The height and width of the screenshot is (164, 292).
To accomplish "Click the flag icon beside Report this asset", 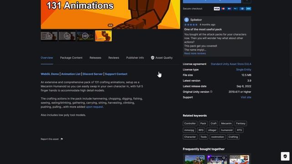I will pos(62,139).
